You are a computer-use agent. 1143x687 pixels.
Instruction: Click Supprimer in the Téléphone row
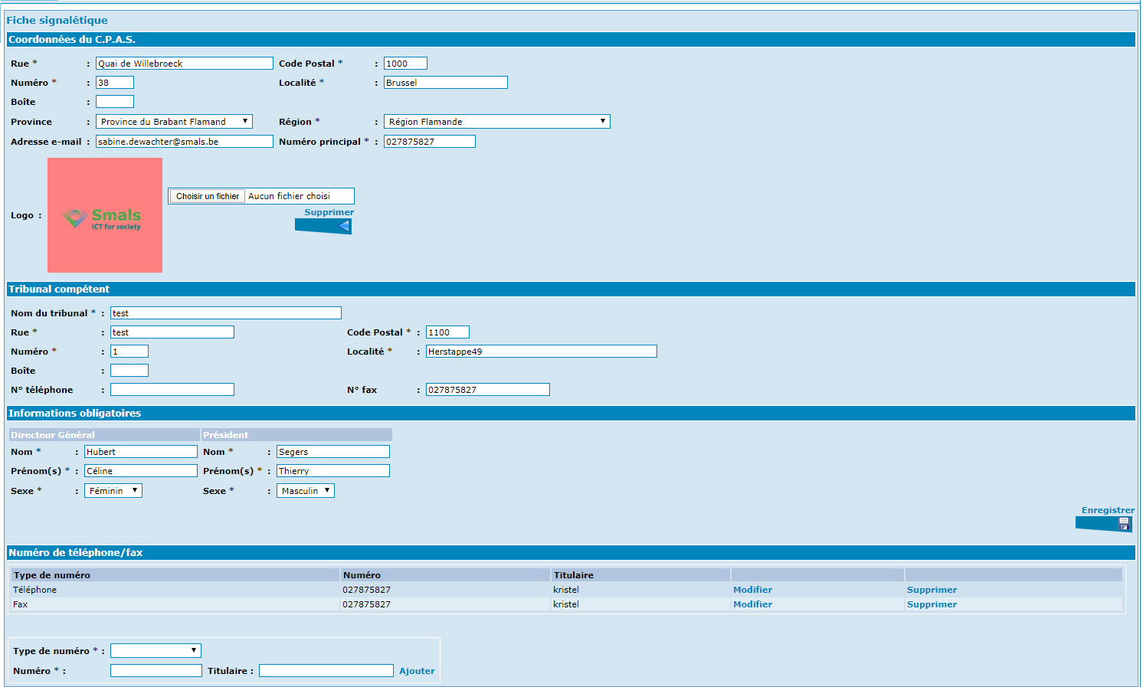coord(932,590)
